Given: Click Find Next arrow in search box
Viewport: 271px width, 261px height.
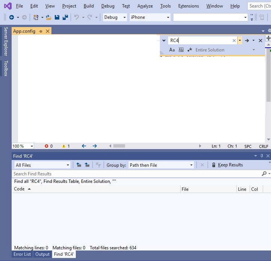Looking at the screenshot, I should pyautogui.click(x=247, y=41).
